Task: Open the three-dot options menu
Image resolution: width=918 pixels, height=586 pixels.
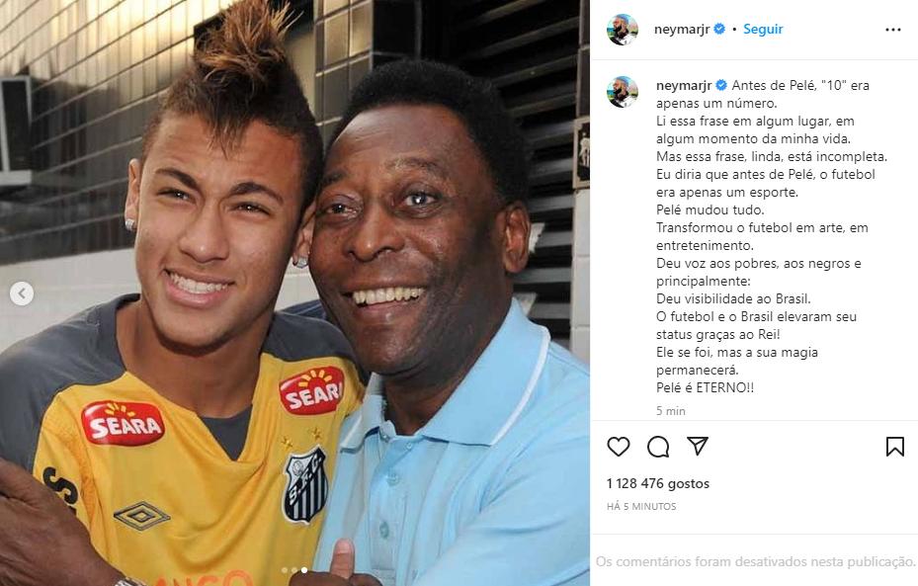Action: (x=893, y=30)
